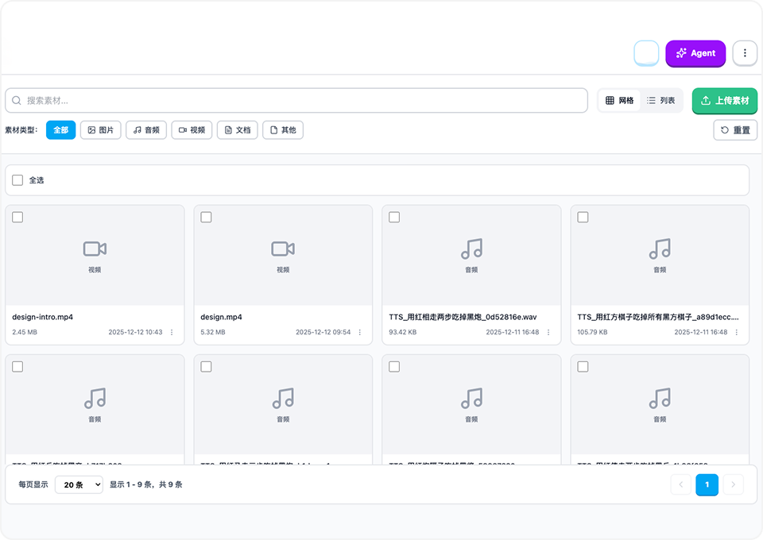The image size is (763, 540).
Task: Filter by 全部 all types
Action: coord(61,129)
